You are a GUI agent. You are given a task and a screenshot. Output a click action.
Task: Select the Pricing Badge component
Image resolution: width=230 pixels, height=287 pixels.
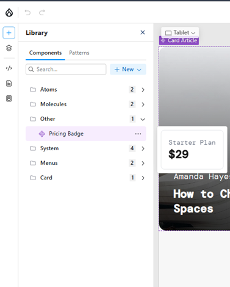86,134
